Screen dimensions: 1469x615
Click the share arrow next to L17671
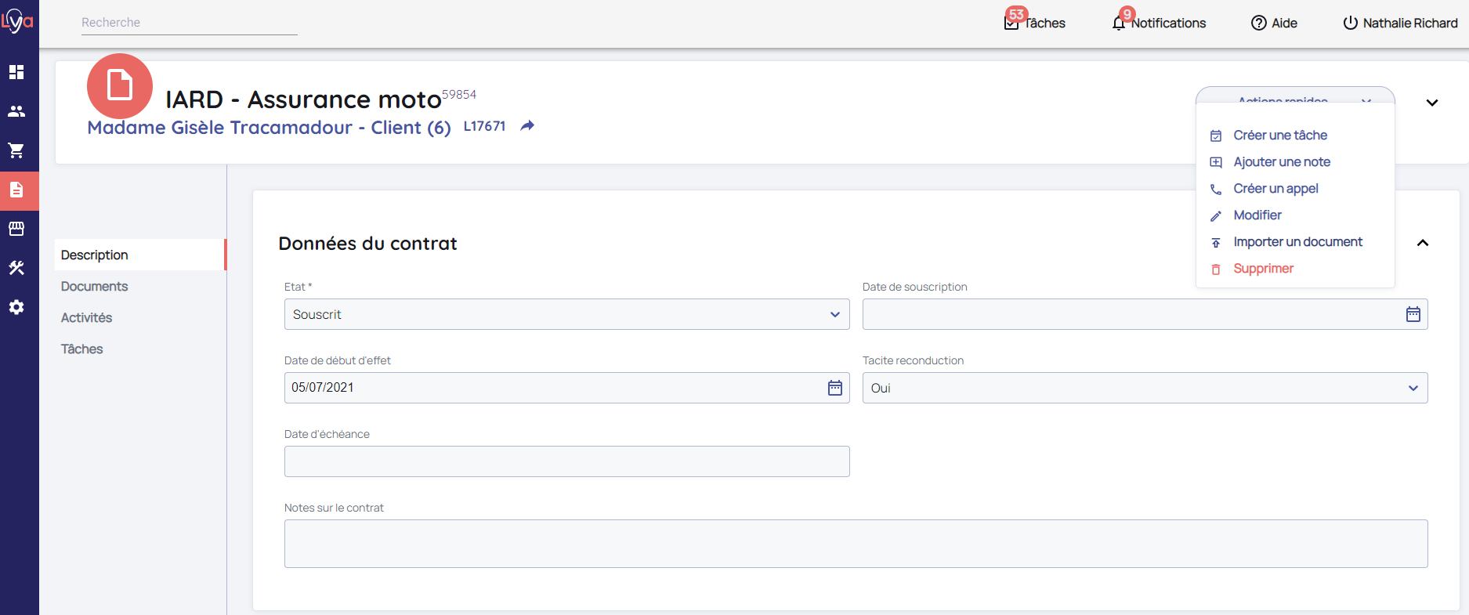click(x=528, y=126)
